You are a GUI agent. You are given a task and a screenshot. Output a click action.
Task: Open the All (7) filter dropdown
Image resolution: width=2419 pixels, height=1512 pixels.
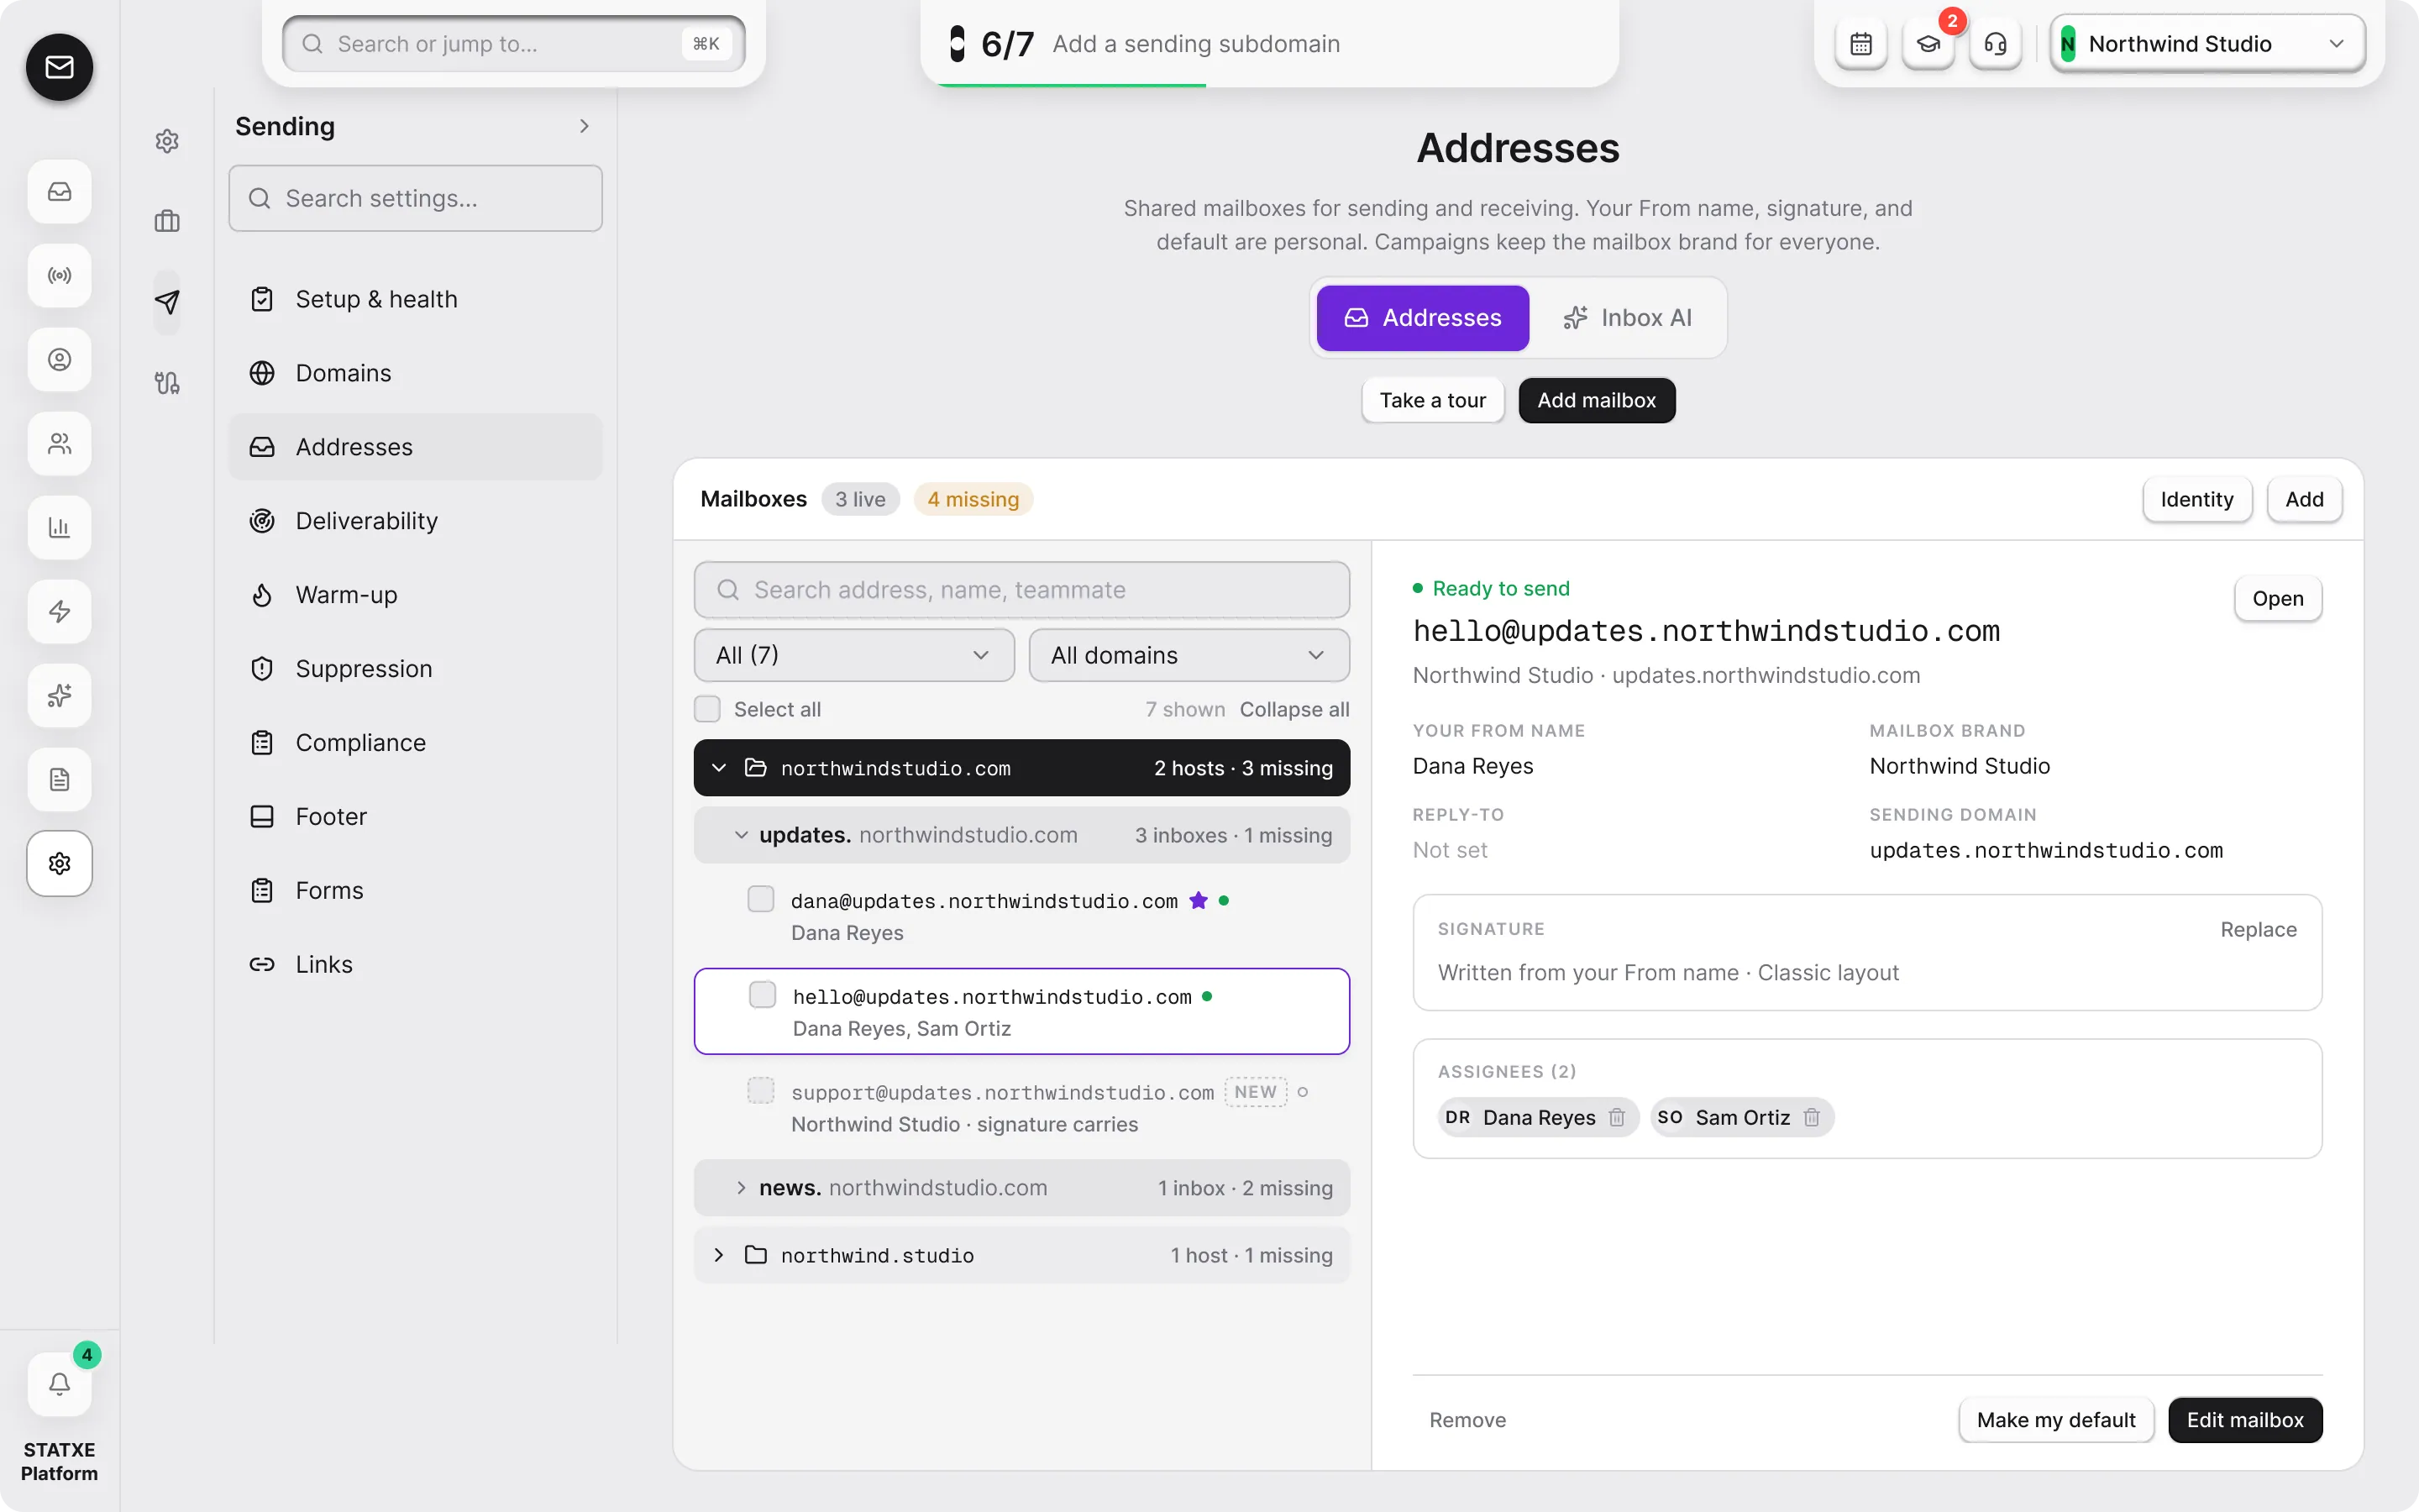(853, 655)
